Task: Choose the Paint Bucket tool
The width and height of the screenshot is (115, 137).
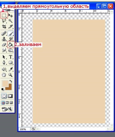Action: (10, 45)
